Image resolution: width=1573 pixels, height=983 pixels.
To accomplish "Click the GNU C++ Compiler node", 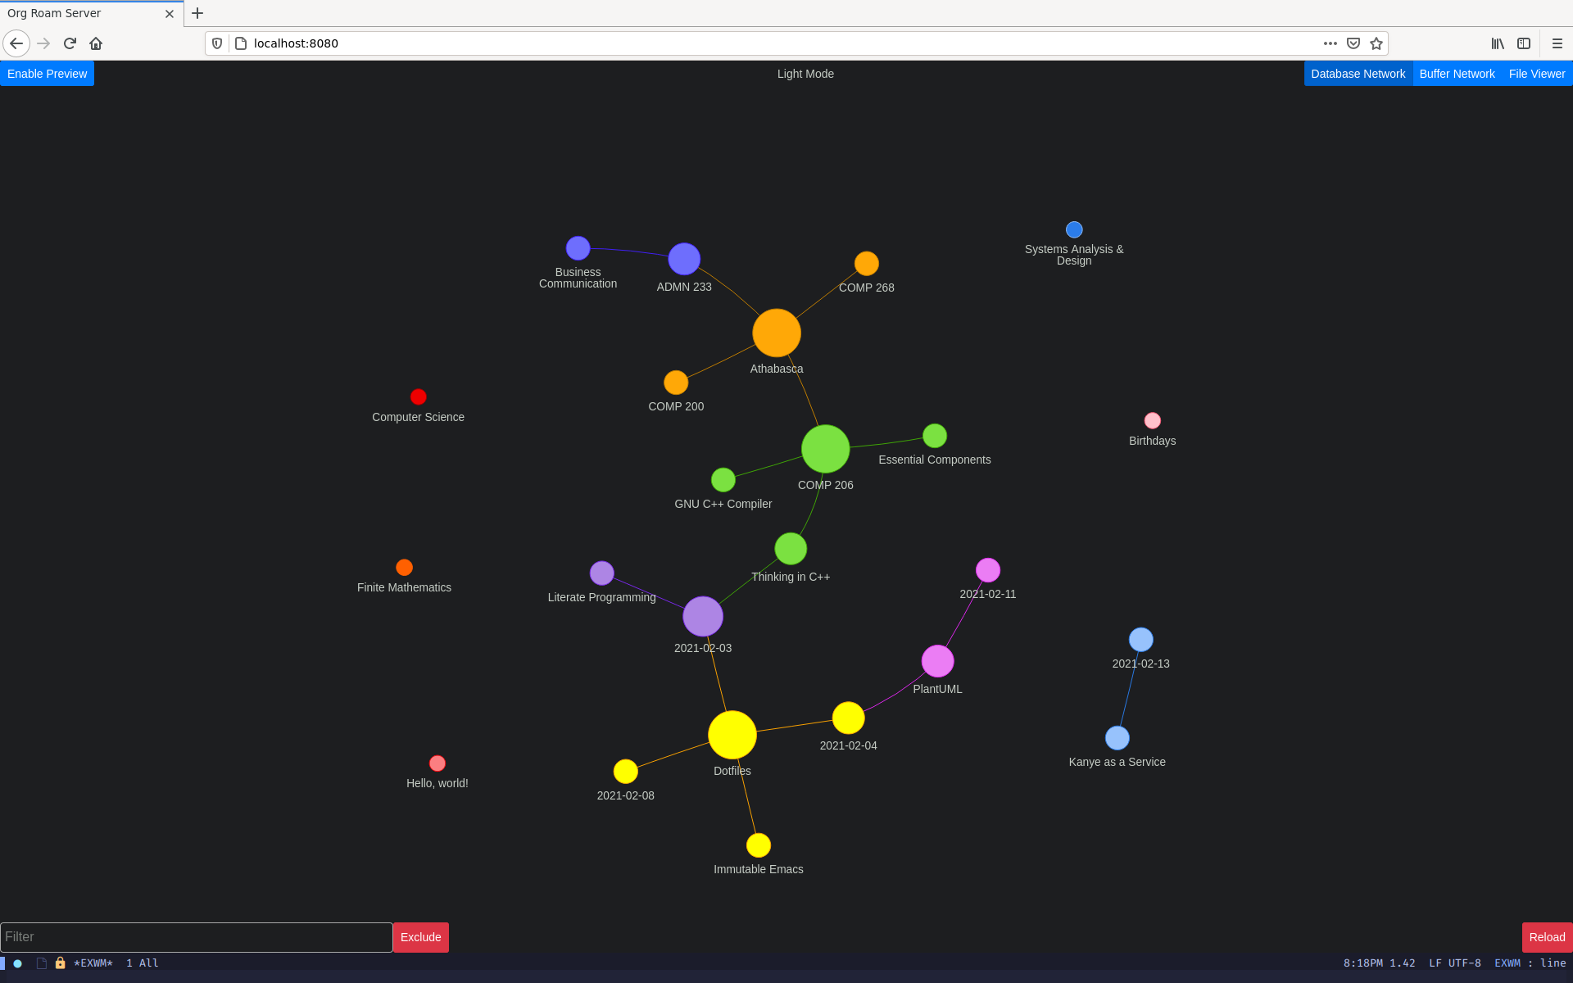I will (x=720, y=480).
